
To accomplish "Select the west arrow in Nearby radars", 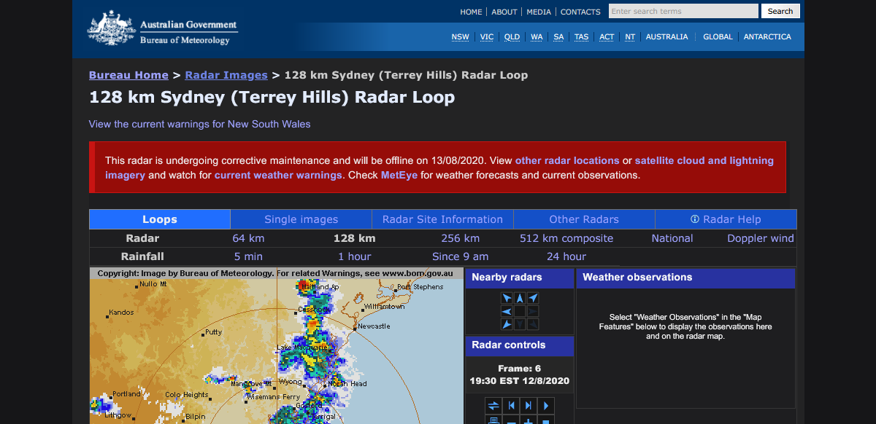I will tap(506, 311).
